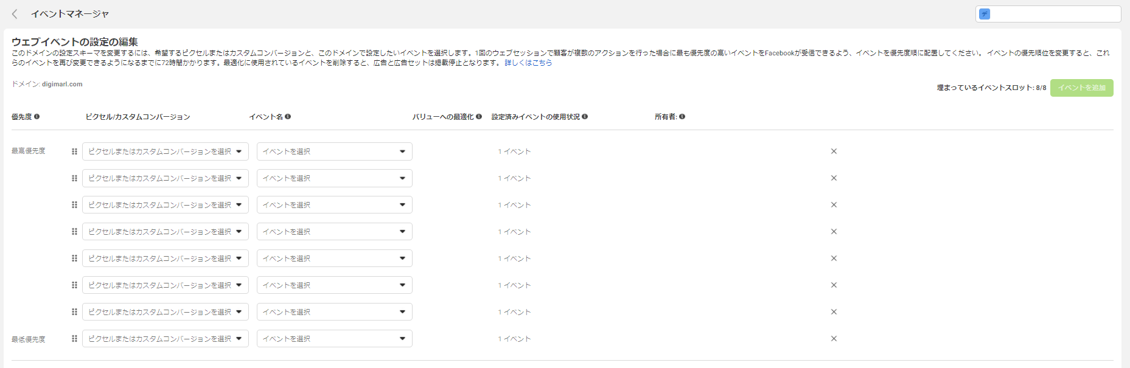Open pixel/custom conversion dropdown in seventh row
The image size is (1130, 368).
coord(166,312)
